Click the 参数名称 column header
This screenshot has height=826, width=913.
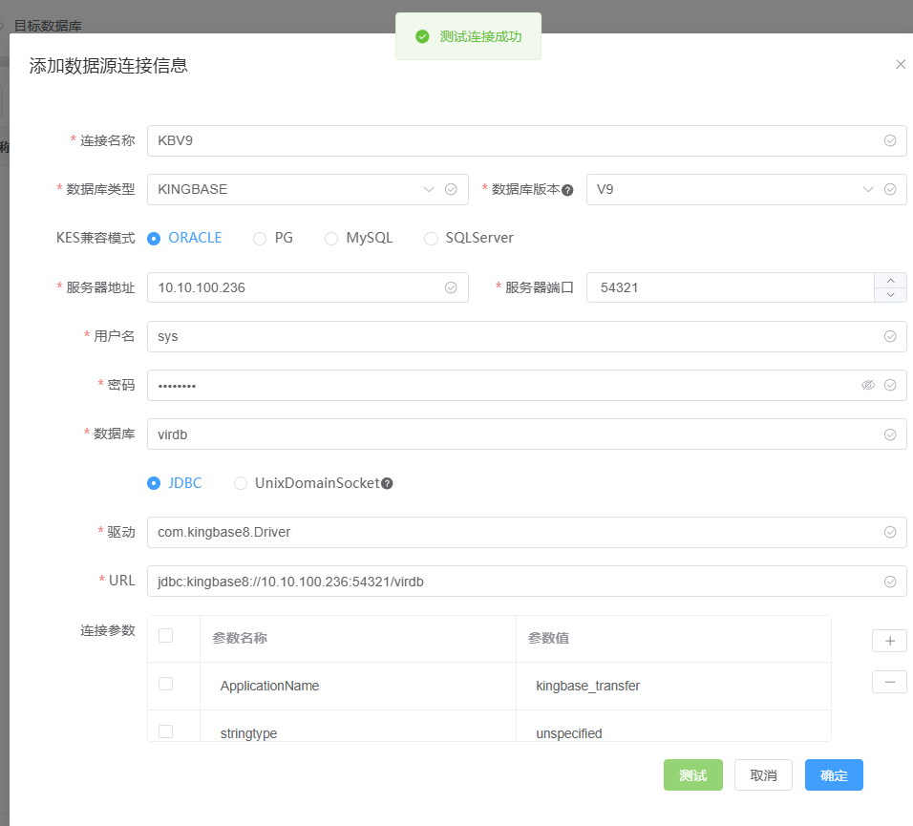pyautogui.click(x=358, y=639)
